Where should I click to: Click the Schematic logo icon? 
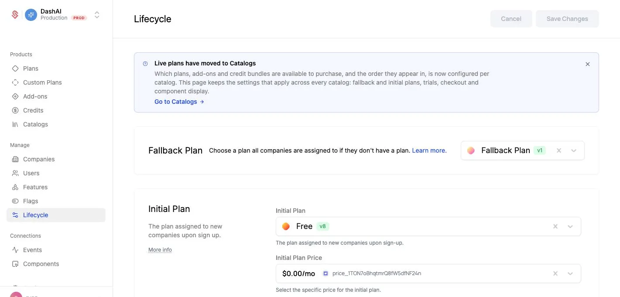pyautogui.click(x=15, y=15)
